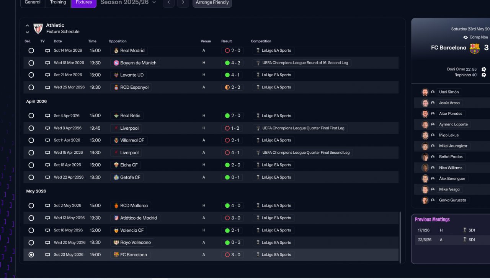Click the Camp Nou stadium icon
Viewport: 490px width, 280px height.
click(x=465, y=37)
